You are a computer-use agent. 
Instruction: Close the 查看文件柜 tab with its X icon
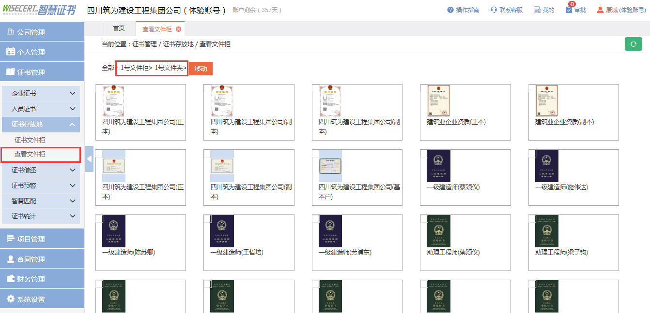pos(179,29)
